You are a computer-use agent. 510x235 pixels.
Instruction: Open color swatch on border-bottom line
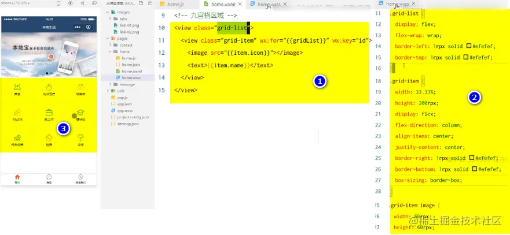[475, 169]
